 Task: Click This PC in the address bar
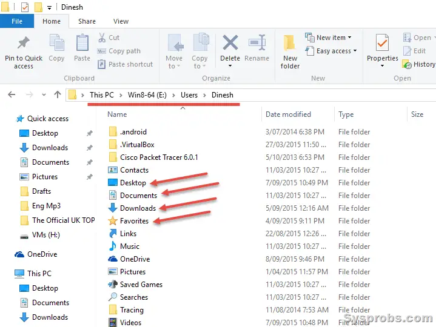pyautogui.click(x=102, y=95)
